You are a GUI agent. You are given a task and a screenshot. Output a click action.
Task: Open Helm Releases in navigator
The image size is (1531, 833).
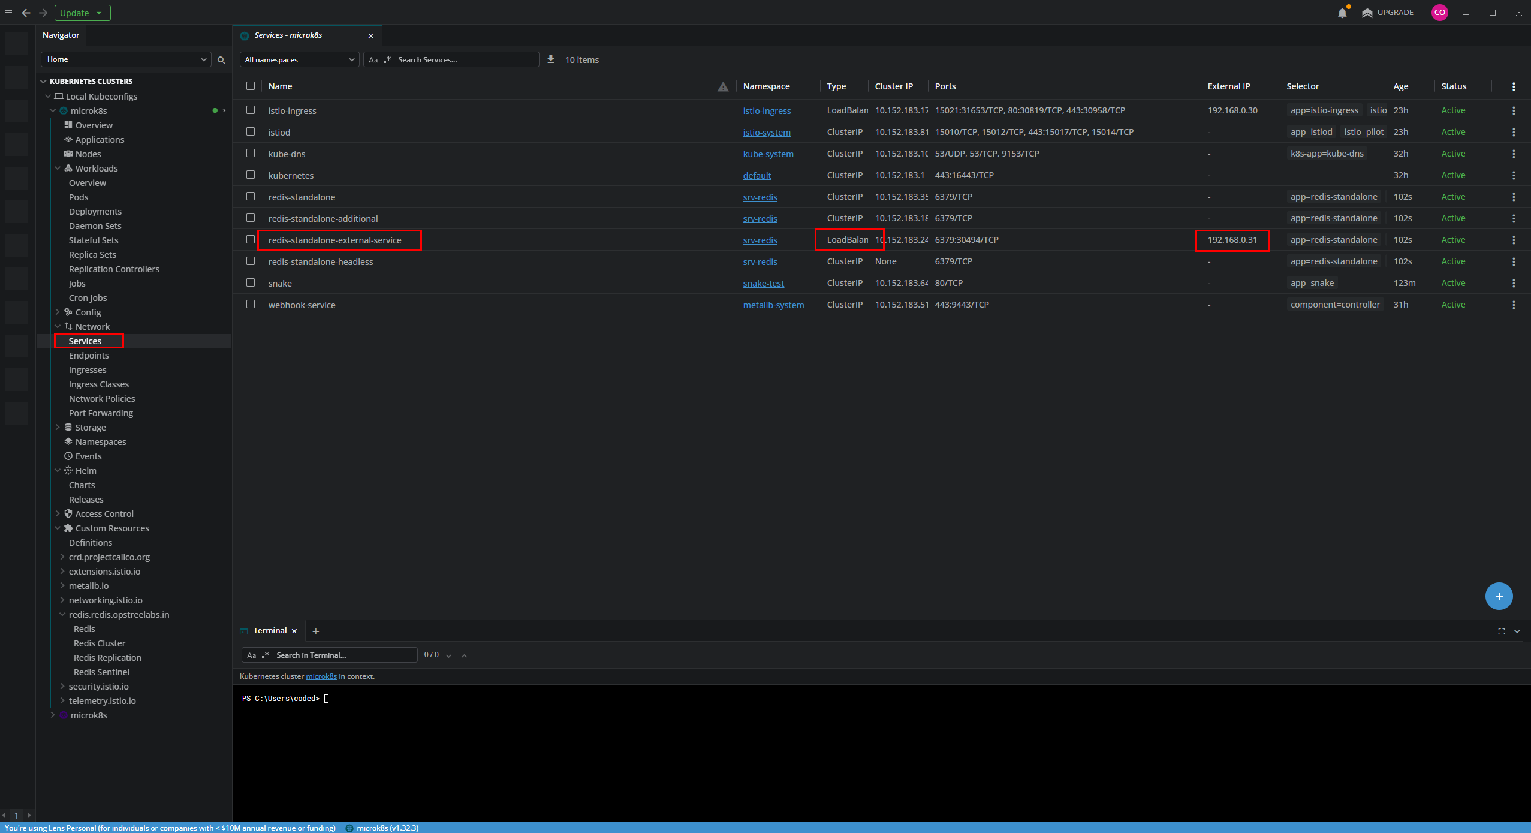tap(86, 500)
